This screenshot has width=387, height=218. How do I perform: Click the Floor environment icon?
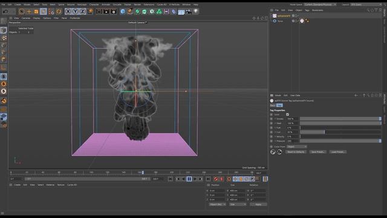(181, 12)
